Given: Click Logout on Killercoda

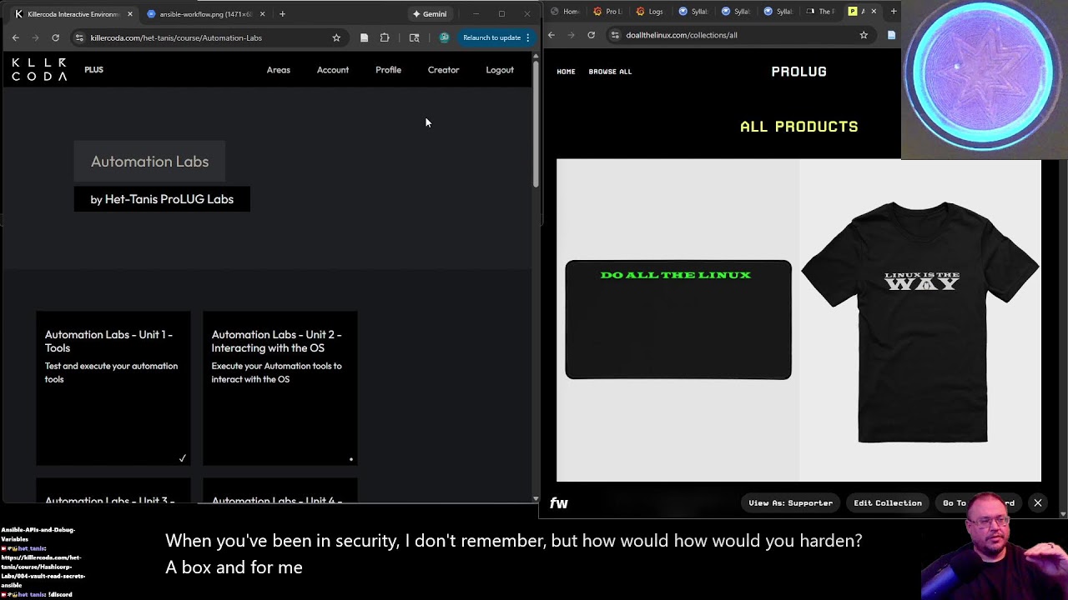Looking at the screenshot, I should [x=500, y=70].
